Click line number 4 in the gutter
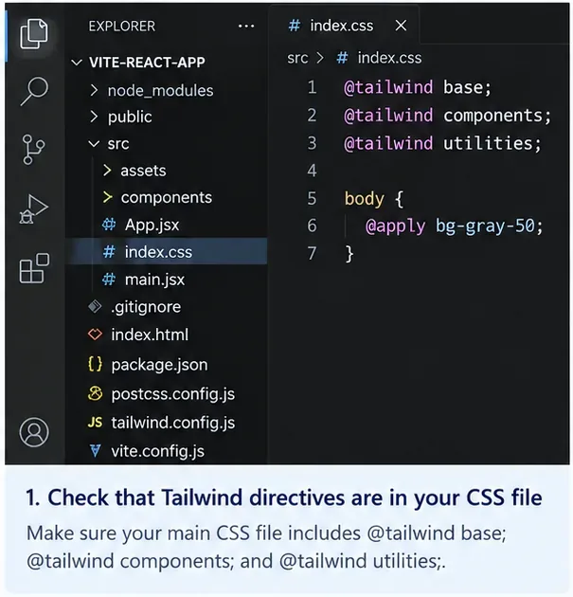 pyautogui.click(x=312, y=171)
